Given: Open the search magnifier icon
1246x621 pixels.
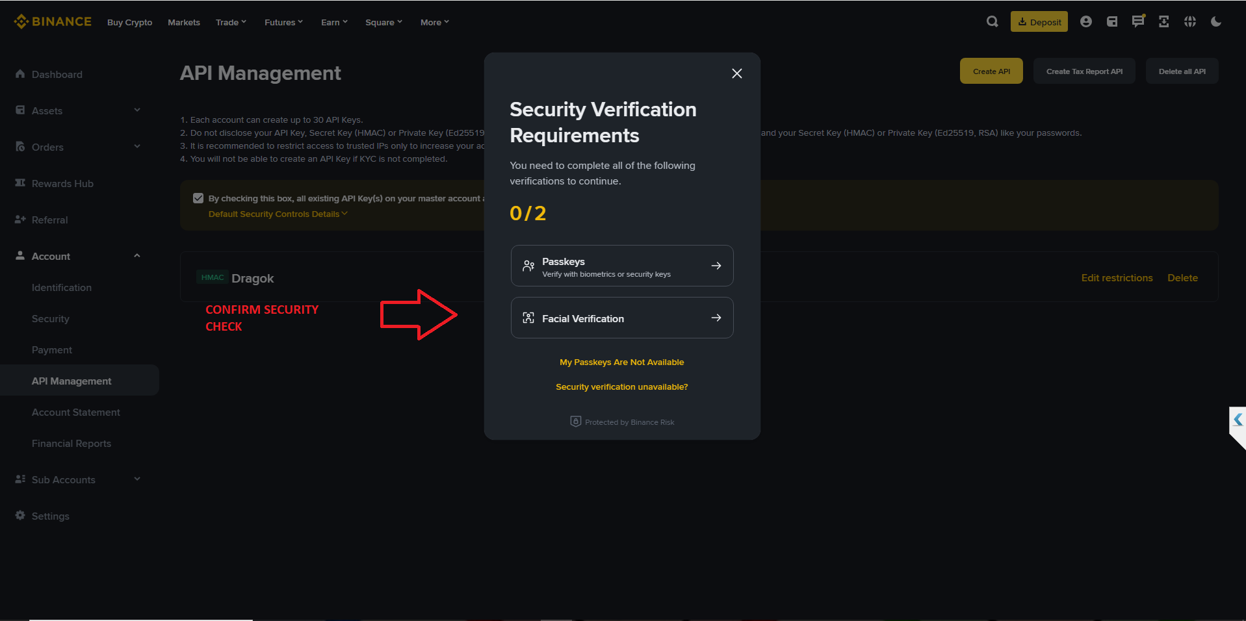Looking at the screenshot, I should point(992,21).
